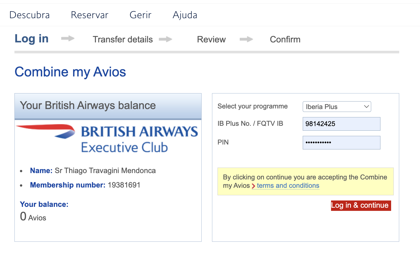The height and width of the screenshot is (255, 420).
Task: Open the Descubra menu
Action: pyautogui.click(x=29, y=15)
